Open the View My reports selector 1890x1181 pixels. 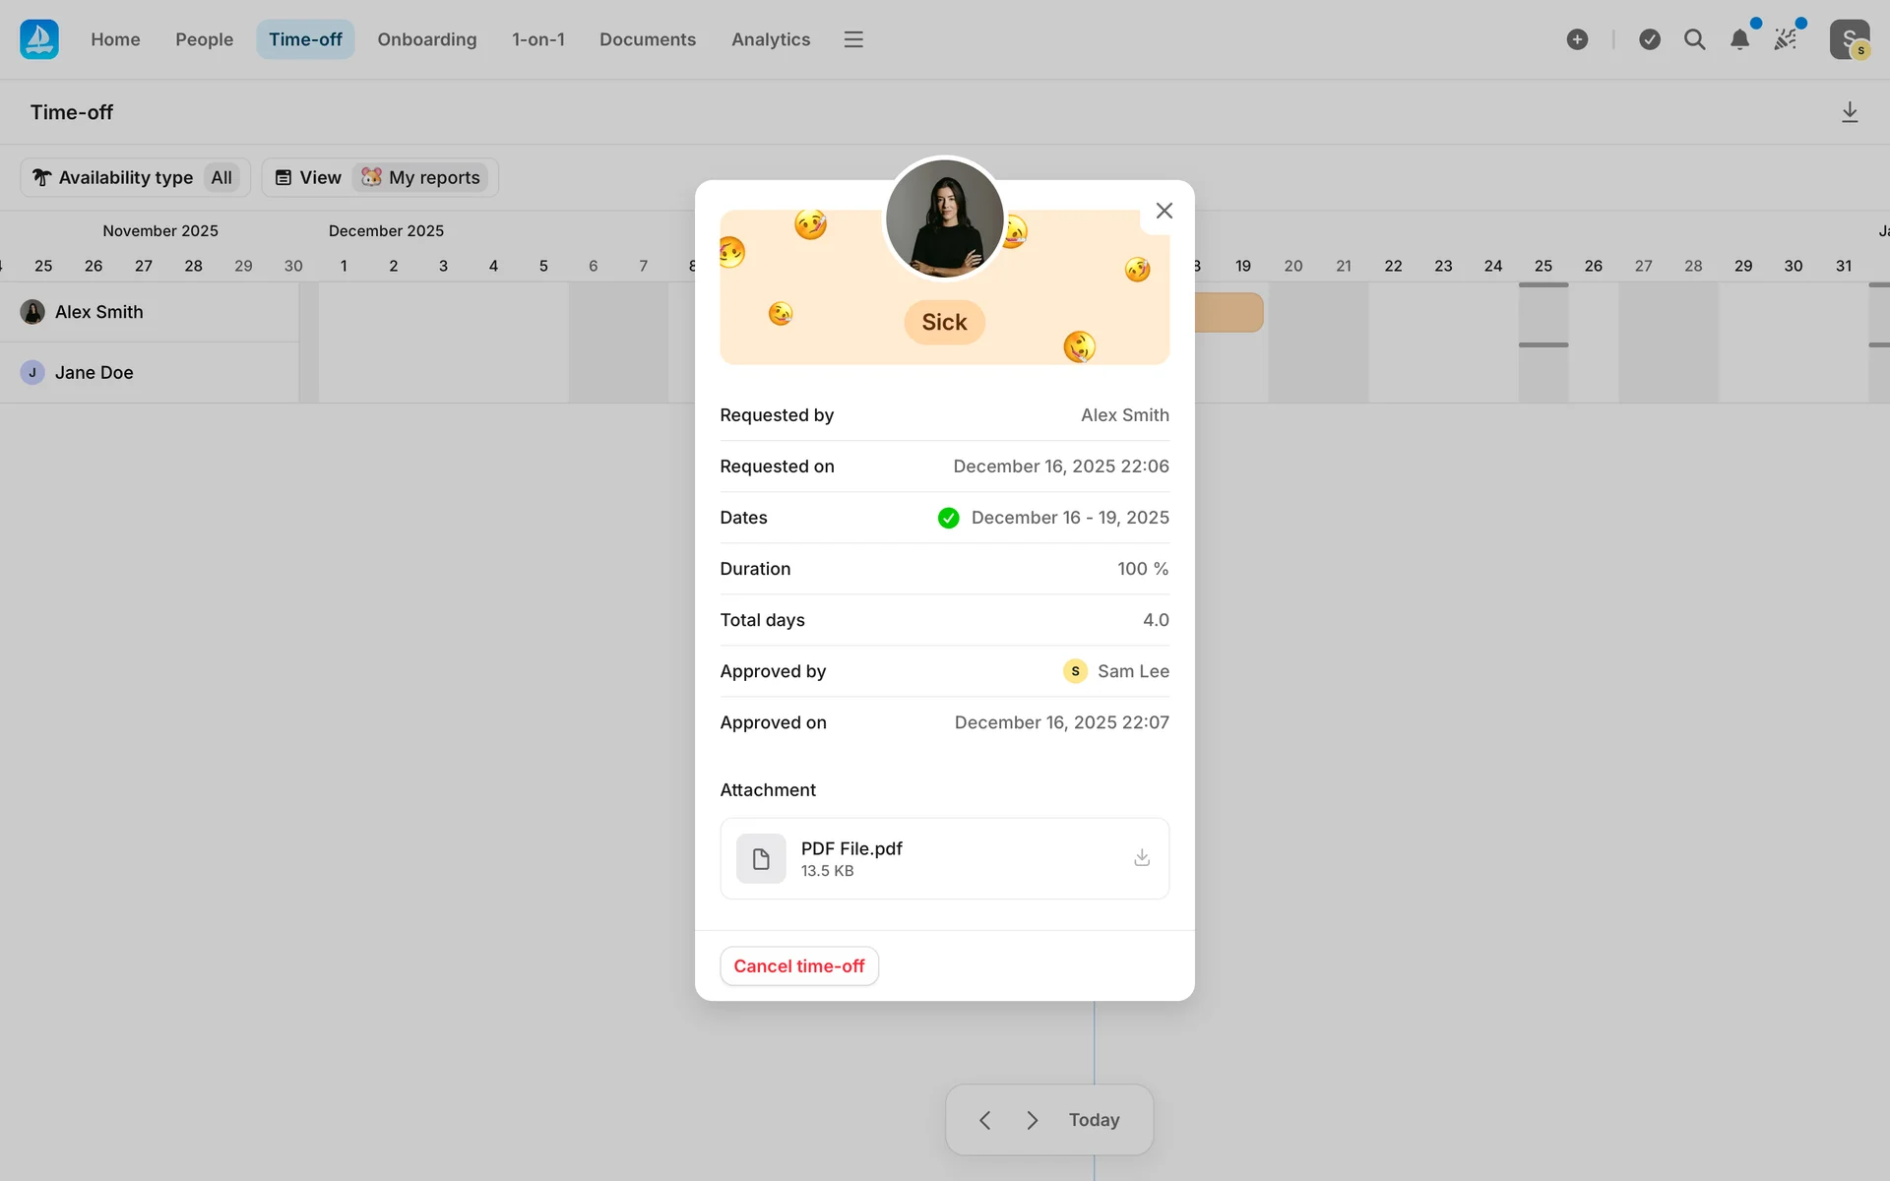[380, 177]
